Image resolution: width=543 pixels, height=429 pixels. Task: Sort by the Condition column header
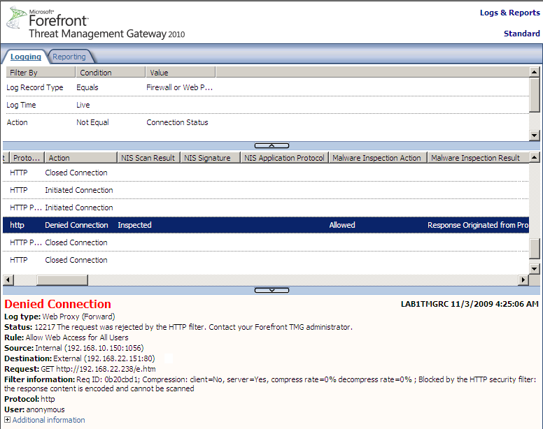[x=111, y=72]
